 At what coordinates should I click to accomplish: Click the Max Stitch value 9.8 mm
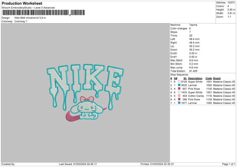coord(194,60)
